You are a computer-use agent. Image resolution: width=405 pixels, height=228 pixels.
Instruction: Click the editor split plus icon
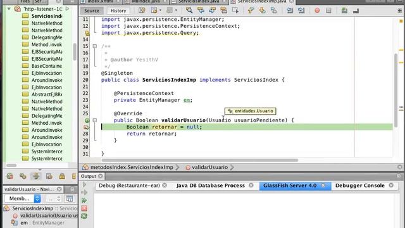point(399,11)
